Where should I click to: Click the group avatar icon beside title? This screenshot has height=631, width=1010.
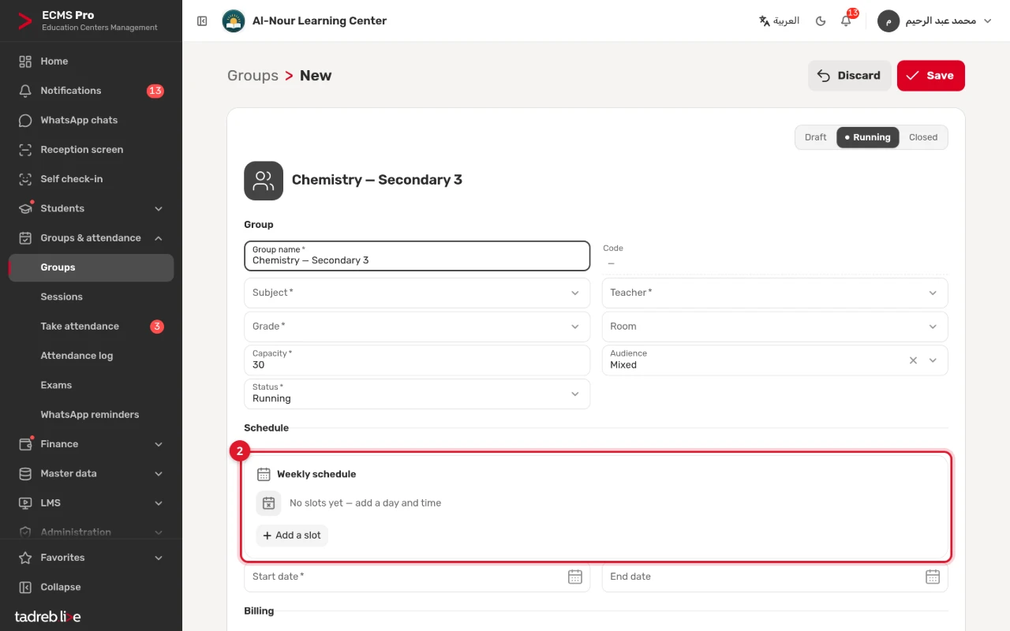point(264,181)
